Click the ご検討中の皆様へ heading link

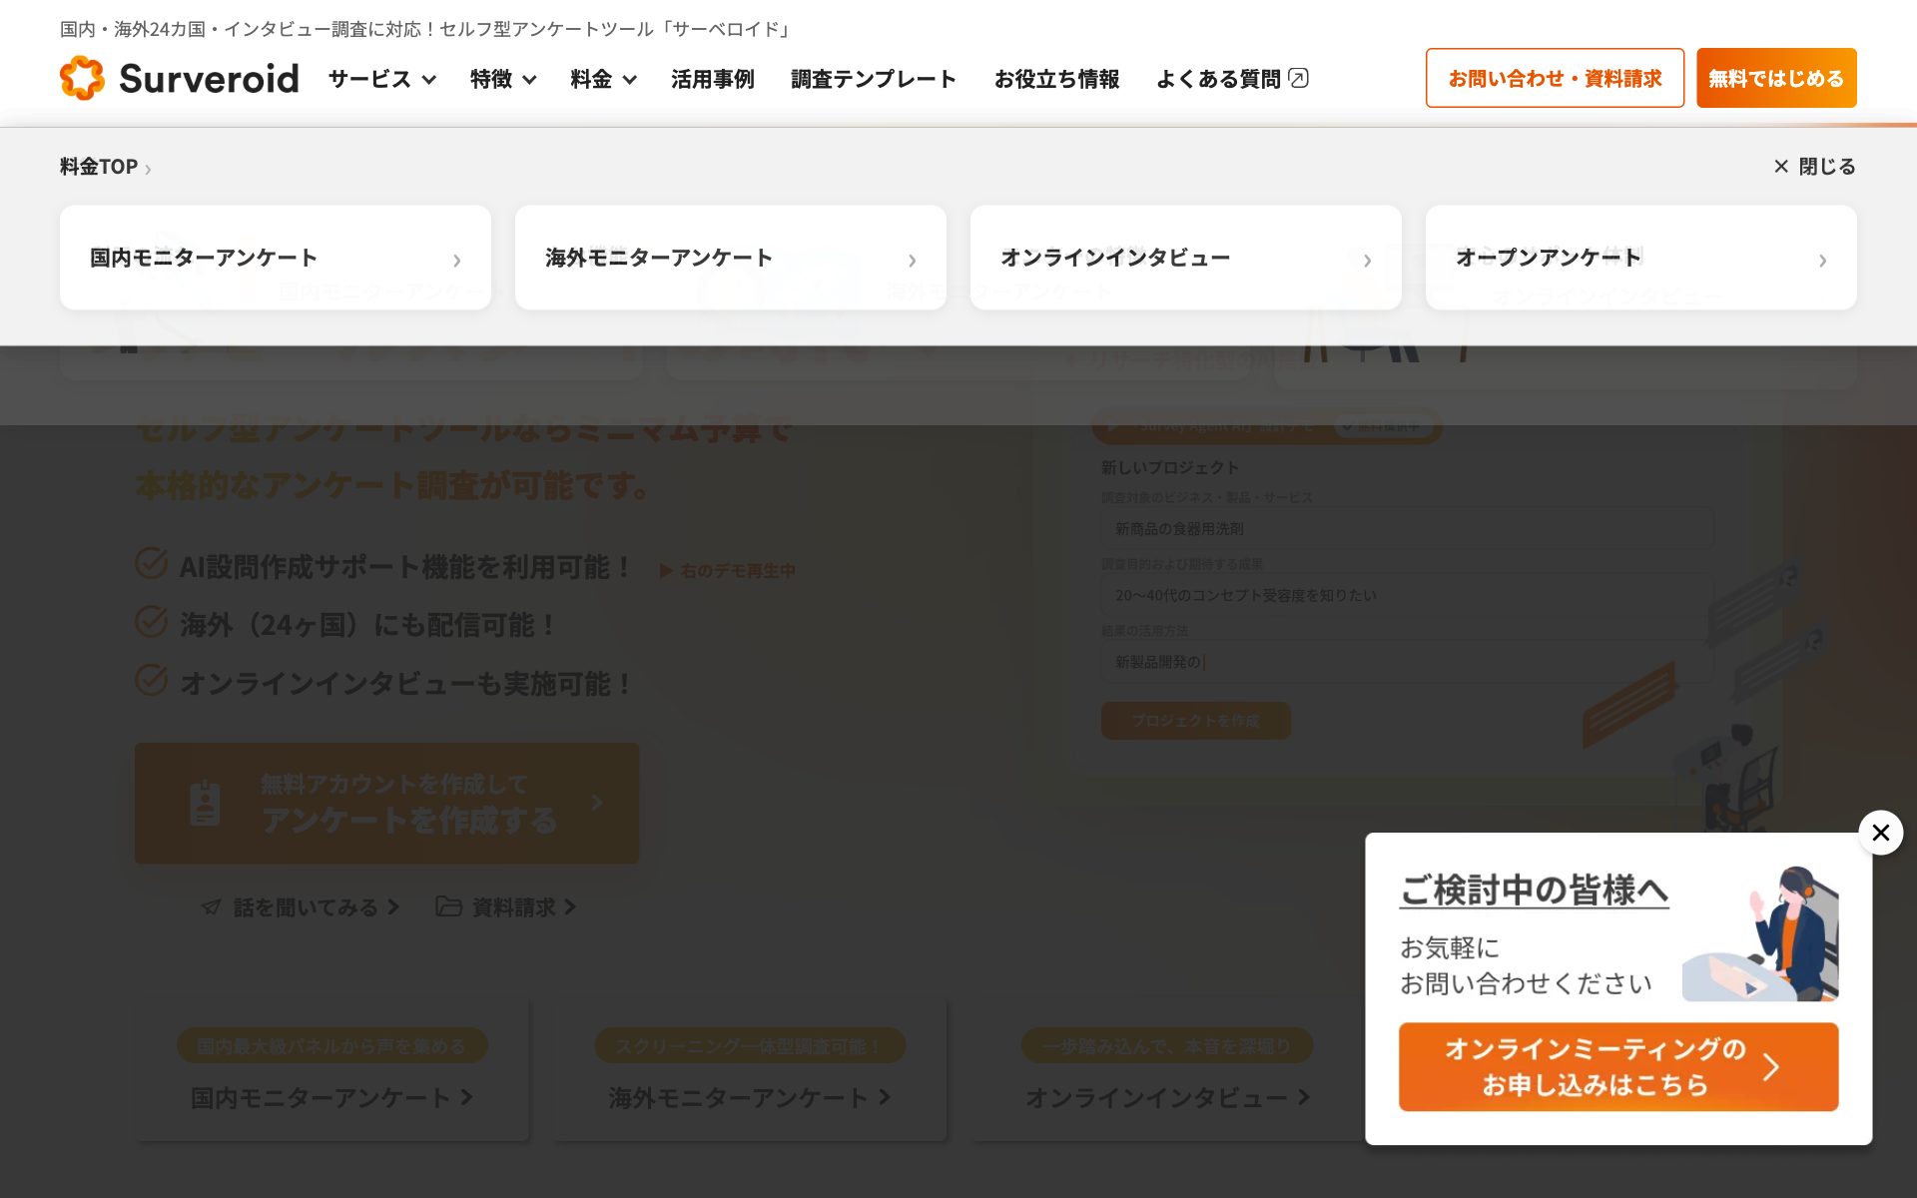(1534, 890)
